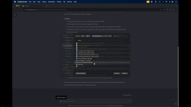
Task: Open the Help menu
Action: pyautogui.click(x=75, y=2)
